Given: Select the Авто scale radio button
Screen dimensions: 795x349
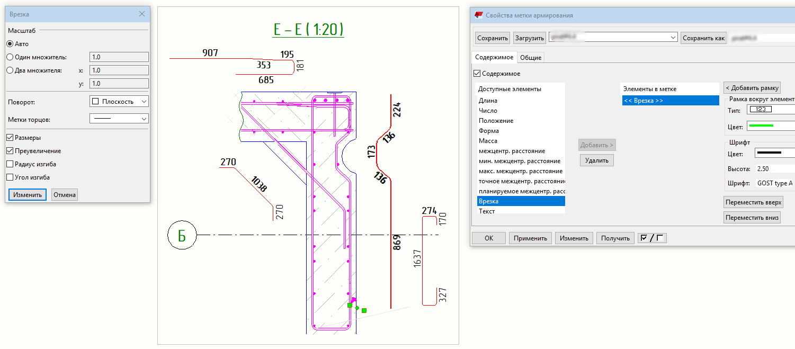Looking at the screenshot, I should pyautogui.click(x=10, y=44).
